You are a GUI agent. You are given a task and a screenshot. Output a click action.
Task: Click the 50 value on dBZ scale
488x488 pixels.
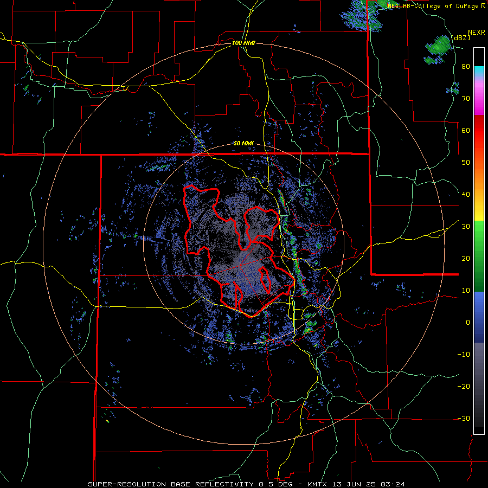click(x=466, y=163)
